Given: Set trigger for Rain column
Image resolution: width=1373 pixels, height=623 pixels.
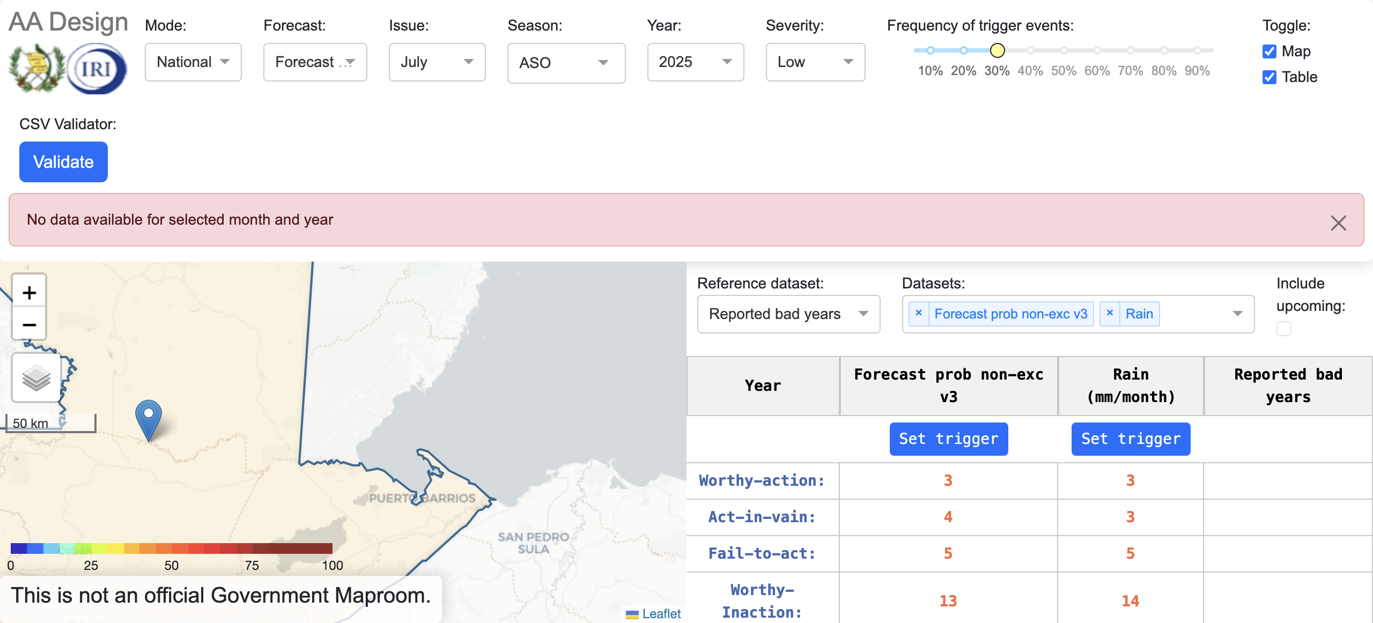Looking at the screenshot, I should [x=1131, y=439].
